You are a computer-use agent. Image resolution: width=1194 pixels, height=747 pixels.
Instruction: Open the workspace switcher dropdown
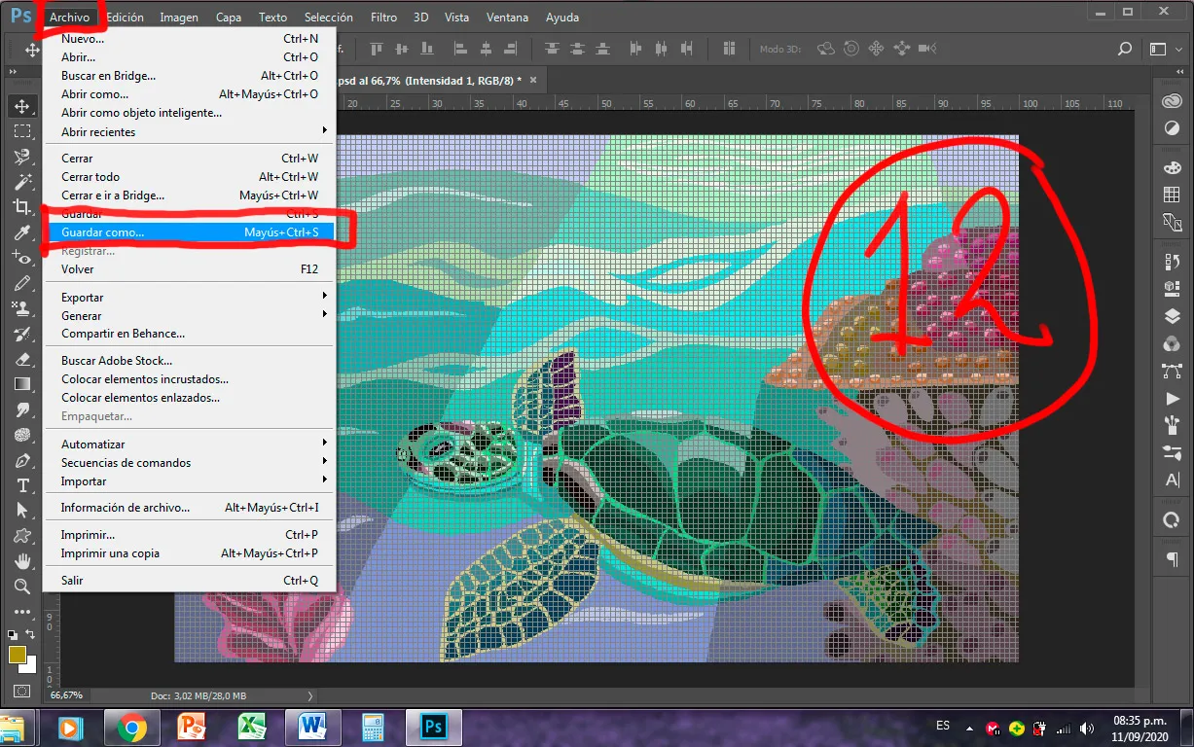click(x=1164, y=49)
